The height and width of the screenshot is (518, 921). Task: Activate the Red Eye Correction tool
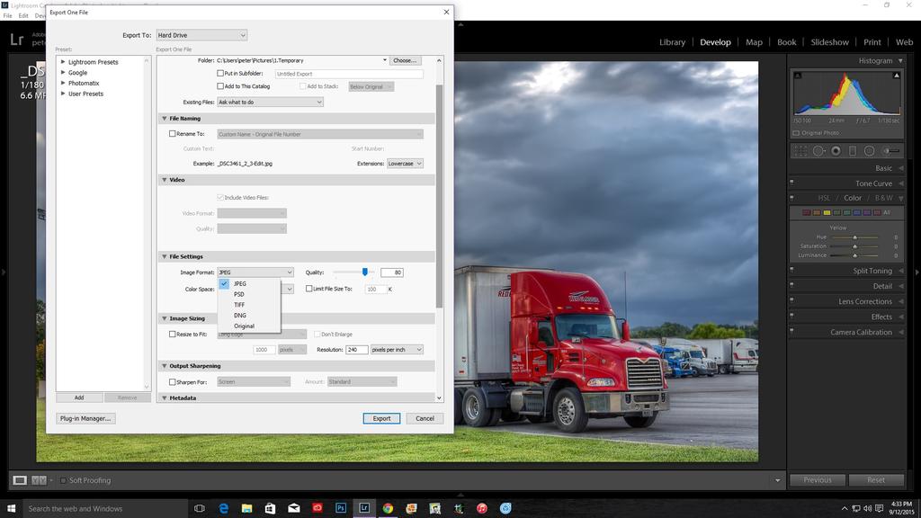click(x=836, y=151)
